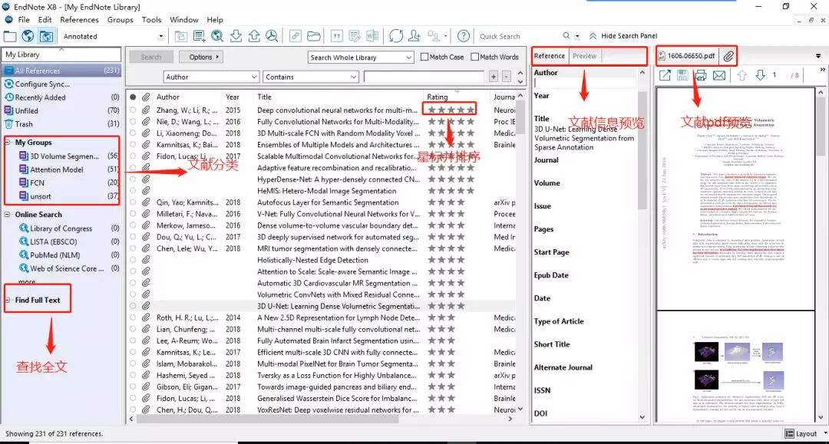Click the Open Link toolbar icon

pos(295,36)
